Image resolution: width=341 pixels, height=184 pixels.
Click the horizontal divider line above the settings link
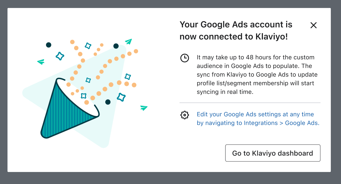(250, 103)
